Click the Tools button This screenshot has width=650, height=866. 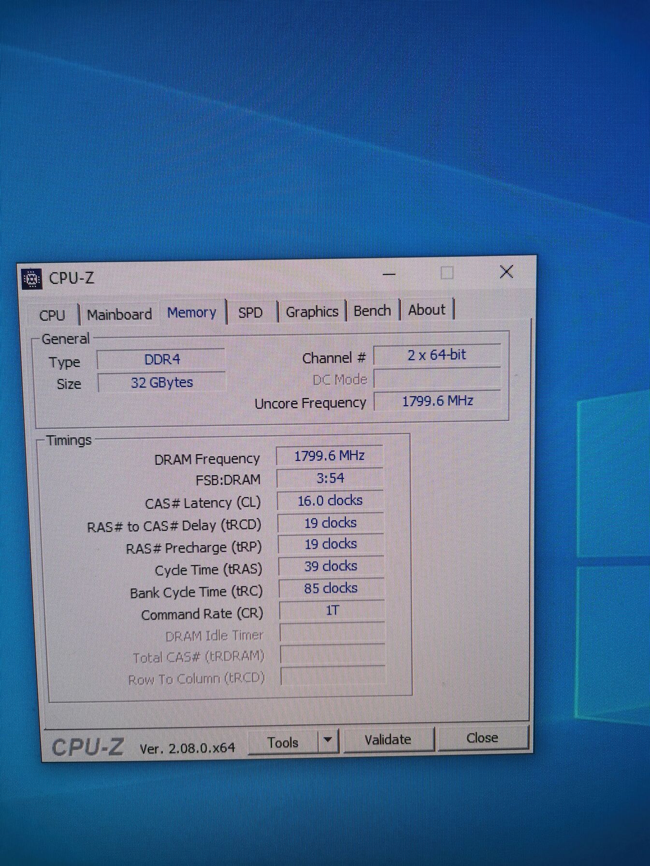283,742
